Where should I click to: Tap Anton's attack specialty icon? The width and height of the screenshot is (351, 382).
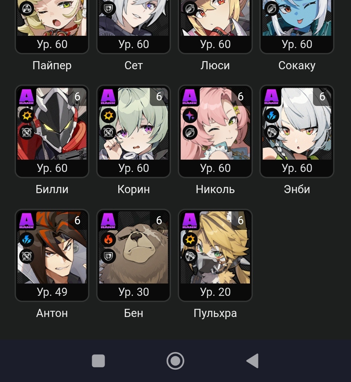tap(27, 256)
